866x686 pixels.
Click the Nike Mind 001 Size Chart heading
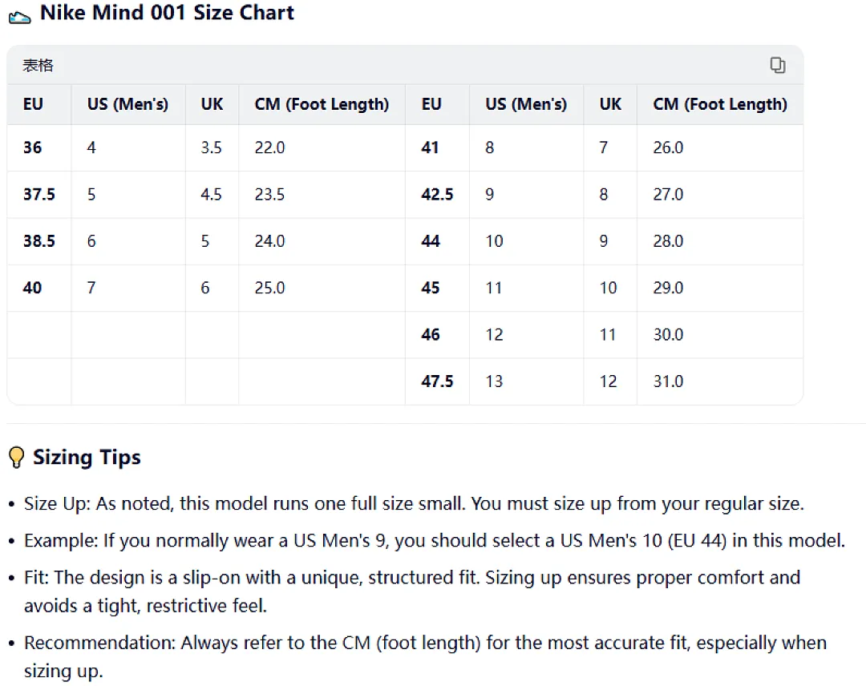[167, 12]
